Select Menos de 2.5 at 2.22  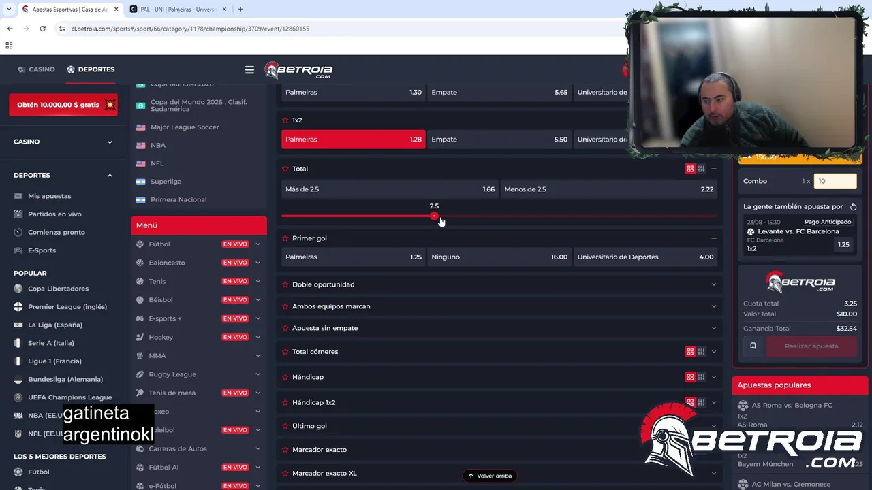[609, 189]
